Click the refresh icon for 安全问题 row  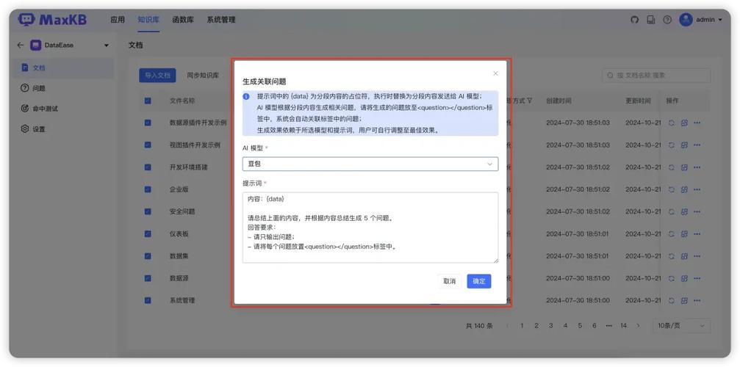click(672, 211)
